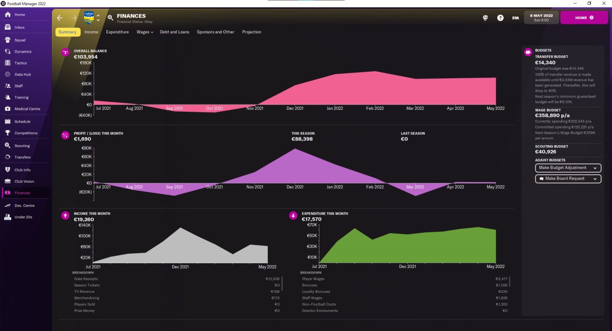This screenshot has height=331, width=612.
Task: Open the Projection tab
Action: pos(251,32)
